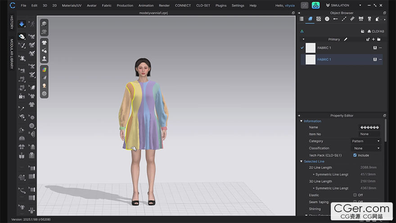This screenshot has height=223, width=396.
Task: Open the Classification None dropdown
Action: click(366, 148)
